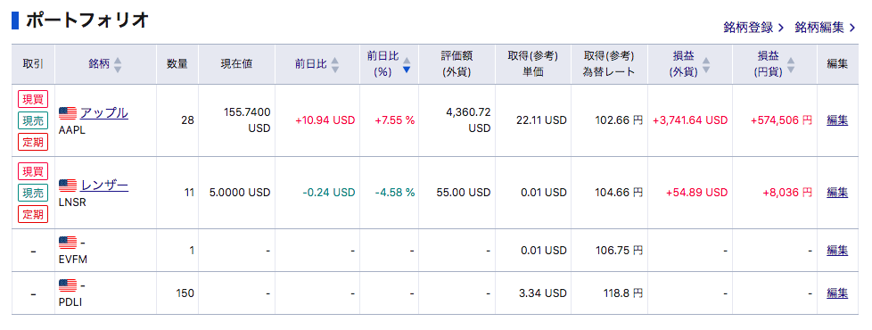The image size is (872, 330).
Task: Click the US flag on PDLI row
Action: [68, 285]
